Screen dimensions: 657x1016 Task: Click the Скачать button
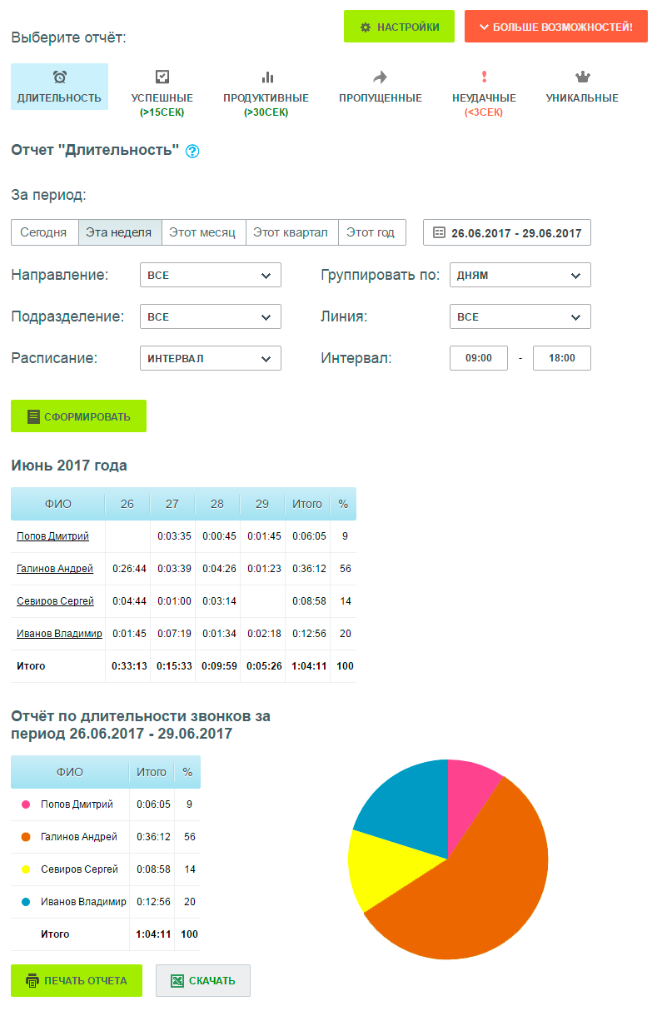203,981
